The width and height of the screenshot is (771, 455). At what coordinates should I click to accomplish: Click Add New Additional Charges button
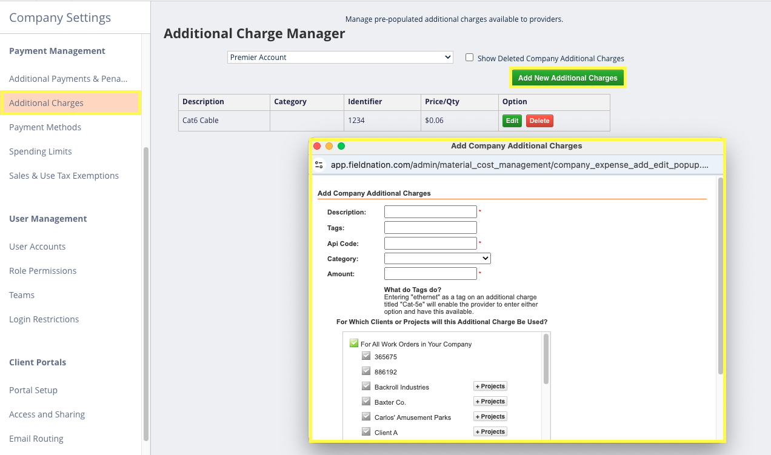pyautogui.click(x=568, y=78)
